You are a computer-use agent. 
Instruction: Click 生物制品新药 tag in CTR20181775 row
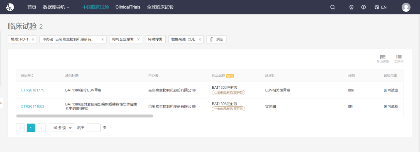point(229,93)
